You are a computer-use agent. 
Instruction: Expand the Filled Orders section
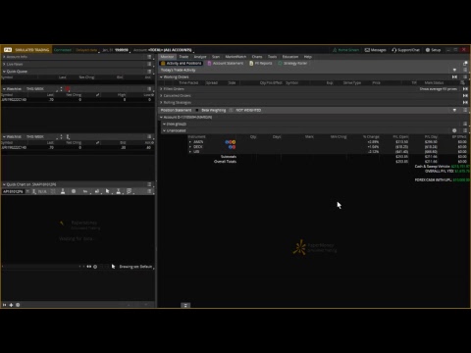pos(161,89)
